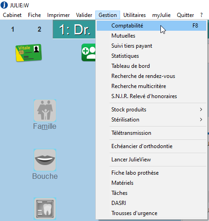209x221 pixels.
Task: Open the Famille icon
Action: click(x=45, y=110)
